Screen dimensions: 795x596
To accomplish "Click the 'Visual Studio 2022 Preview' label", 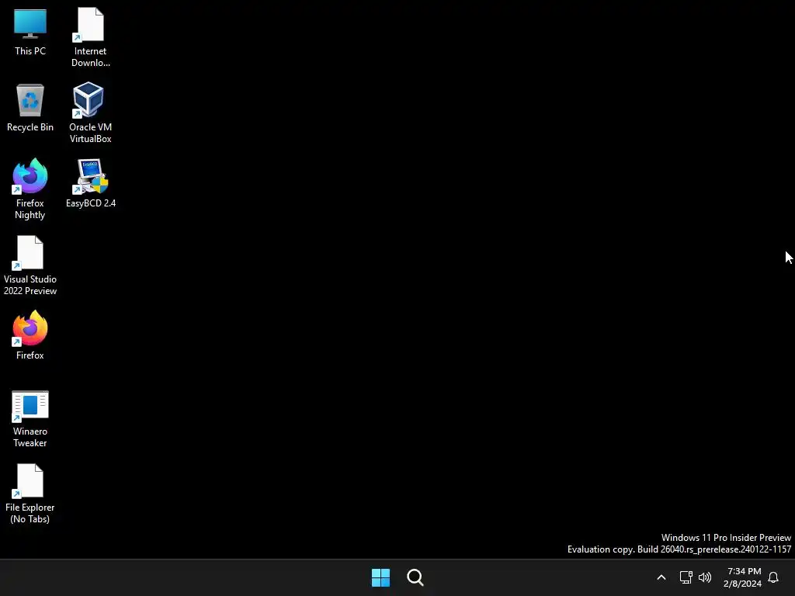I will pos(30,285).
